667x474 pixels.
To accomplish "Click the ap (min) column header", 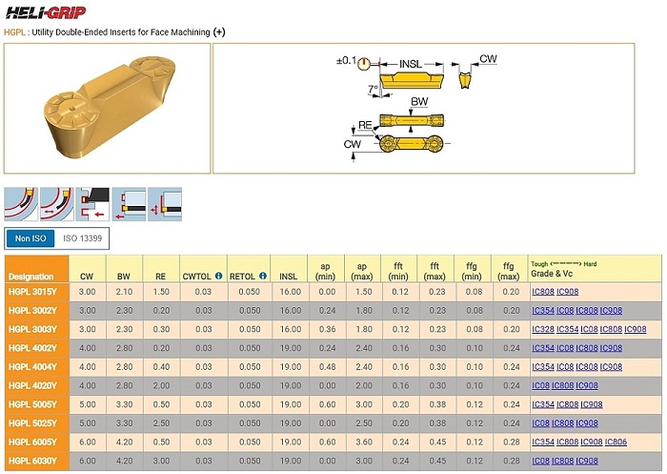I will (326, 271).
